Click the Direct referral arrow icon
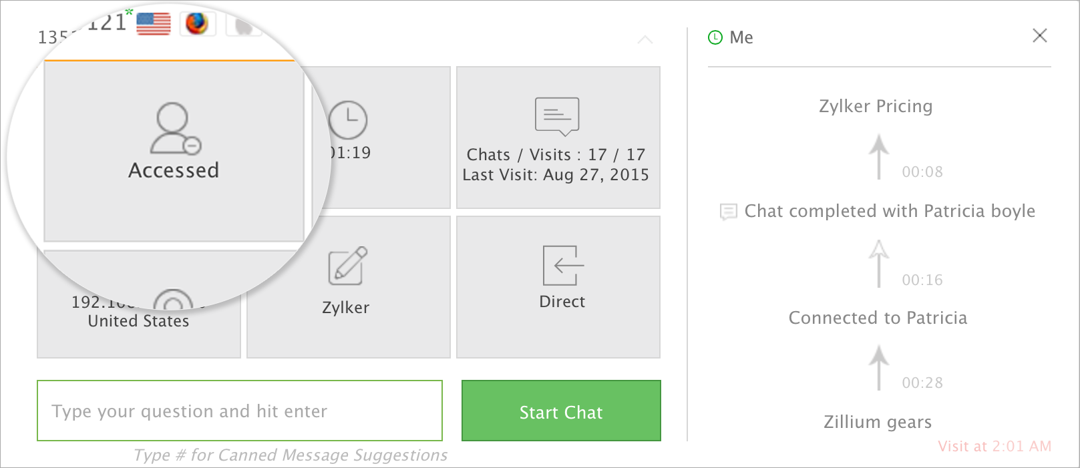 [x=562, y=265]
